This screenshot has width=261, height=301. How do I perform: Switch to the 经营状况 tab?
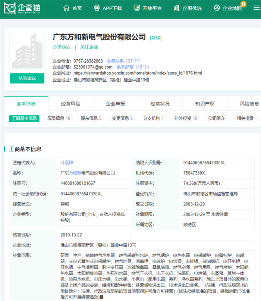tap(160, 104)
